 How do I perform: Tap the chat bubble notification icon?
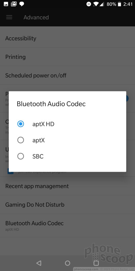point(22,4)
